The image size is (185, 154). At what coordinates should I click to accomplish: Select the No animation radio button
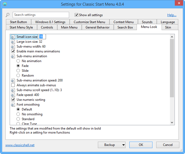18,61
